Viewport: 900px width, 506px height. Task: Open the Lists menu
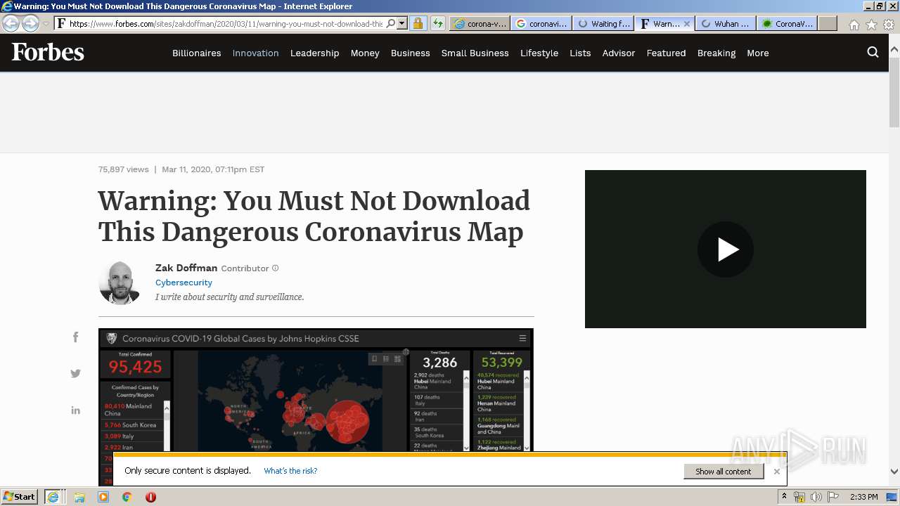click(x=580, y=53)
